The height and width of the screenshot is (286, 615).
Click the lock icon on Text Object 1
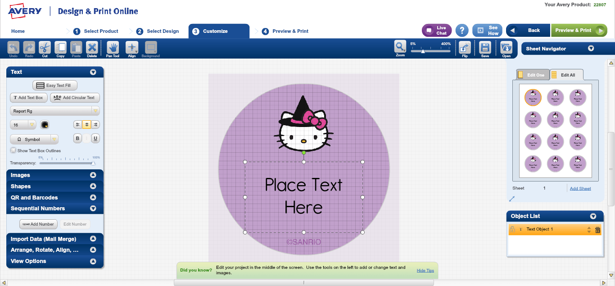click(x=512, y=229)
